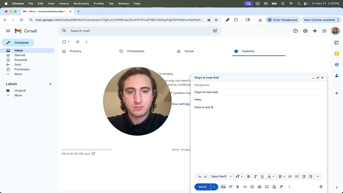Insert a link in the email
Screen dimensions: 343x193
tap(245, 187)
